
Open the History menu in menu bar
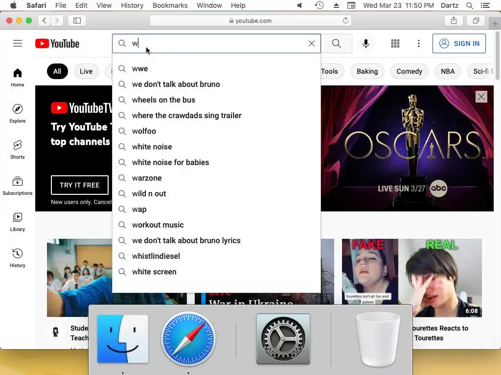tap(132, 5)
